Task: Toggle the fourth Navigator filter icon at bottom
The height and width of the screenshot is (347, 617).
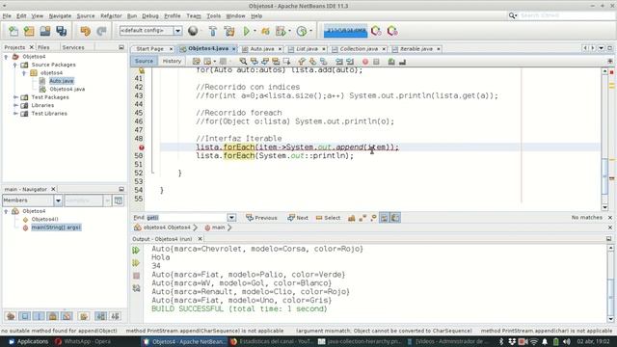Action: pyautogui.click(x=53, y=316)
